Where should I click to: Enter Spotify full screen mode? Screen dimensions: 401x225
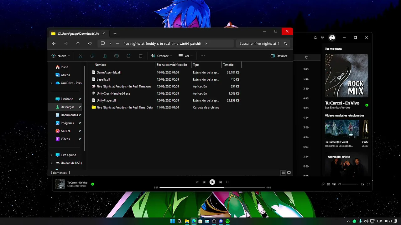[368, 184]
